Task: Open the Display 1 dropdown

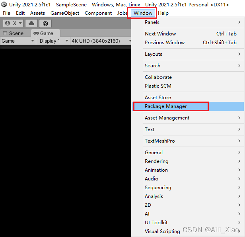Action: [53, 41]
